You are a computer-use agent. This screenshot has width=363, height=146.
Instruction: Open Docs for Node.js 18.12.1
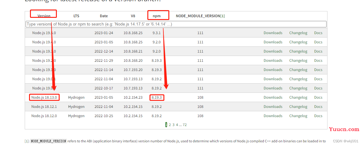pos(318,107)
